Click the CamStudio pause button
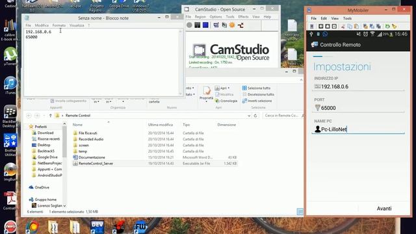The image size is (416, 234). pos(198,25)
